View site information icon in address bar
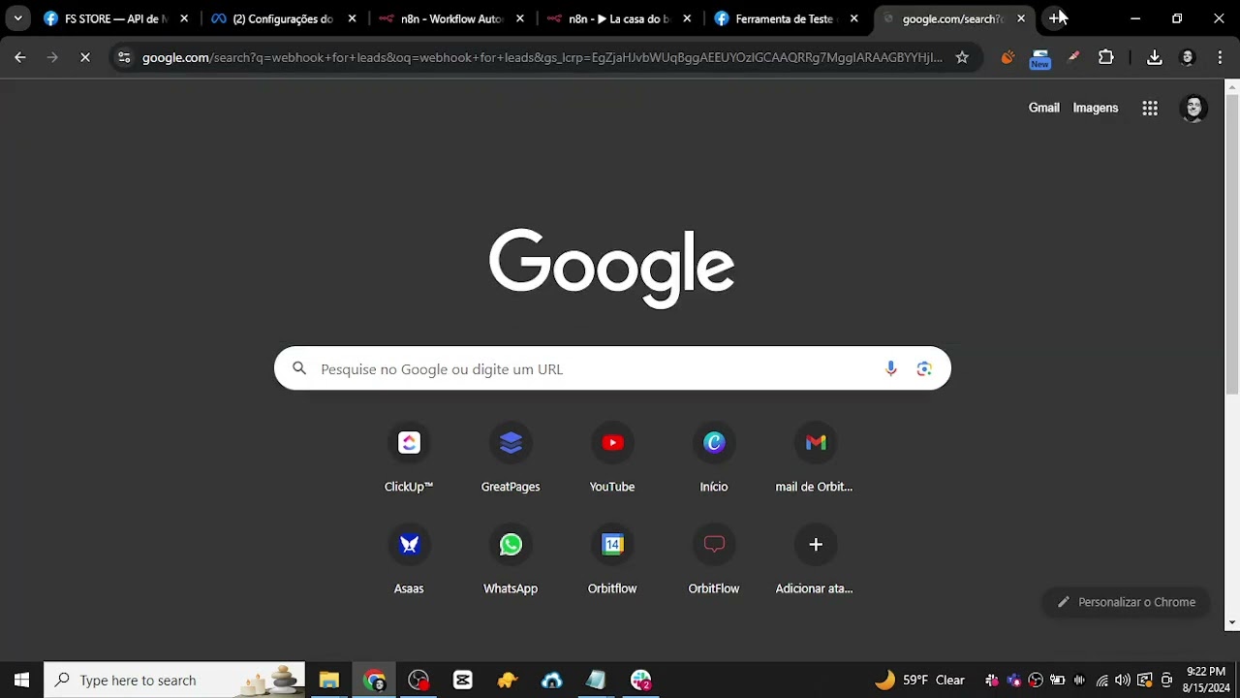 tap(124, 58)
